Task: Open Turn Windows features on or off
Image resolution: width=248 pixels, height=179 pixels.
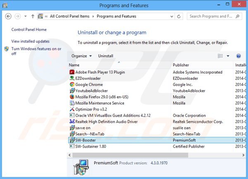Action: tap(36, 51)
